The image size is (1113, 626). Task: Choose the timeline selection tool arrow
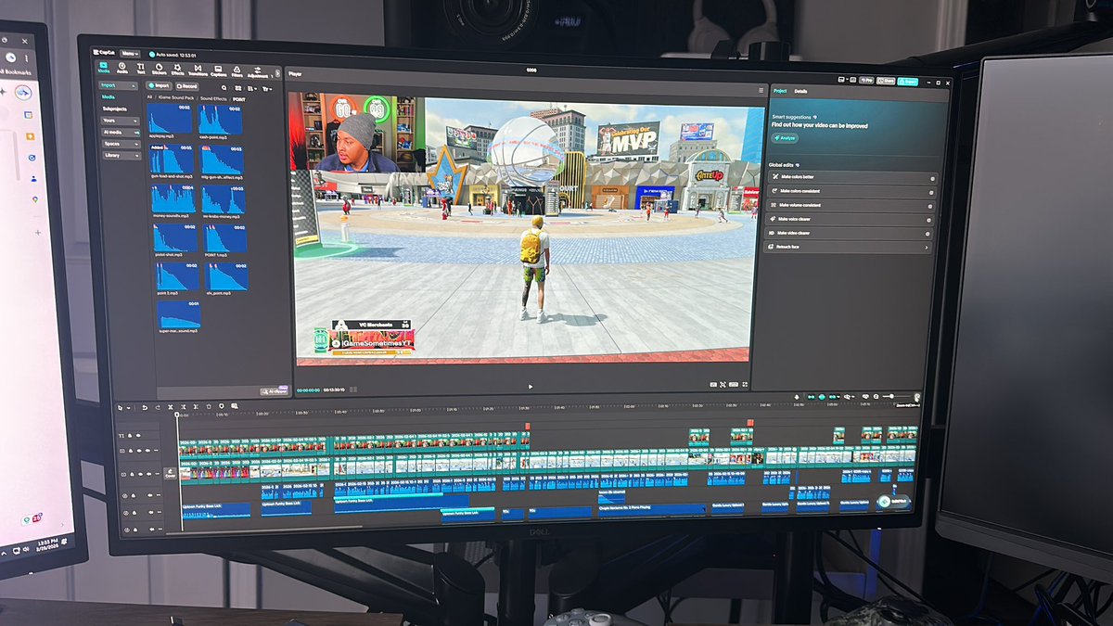pos(120,407)
